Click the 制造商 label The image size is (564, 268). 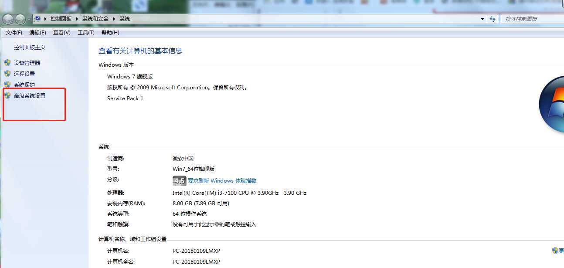(x=116, y=159)
